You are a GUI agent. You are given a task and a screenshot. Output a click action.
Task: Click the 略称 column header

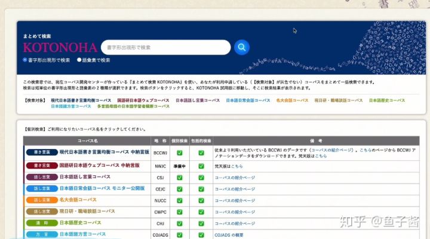(x=161, y=141)
